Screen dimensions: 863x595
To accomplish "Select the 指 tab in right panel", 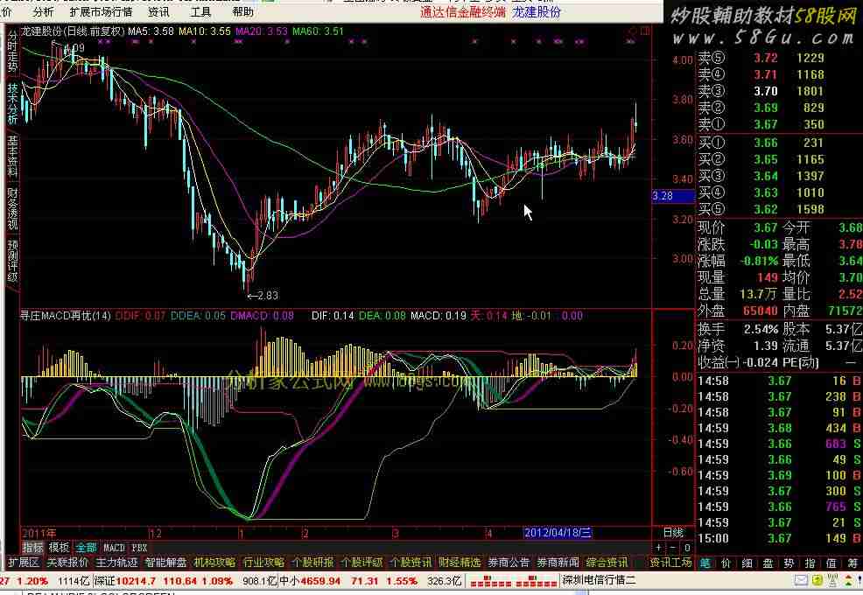I will 810,563.
